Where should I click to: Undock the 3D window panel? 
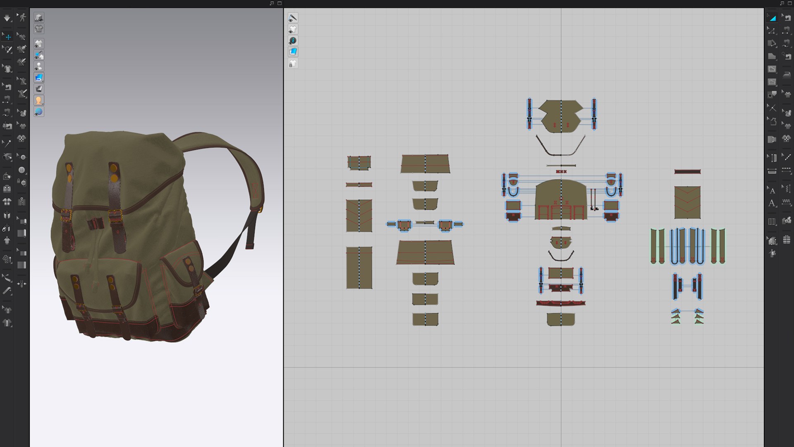272,3
